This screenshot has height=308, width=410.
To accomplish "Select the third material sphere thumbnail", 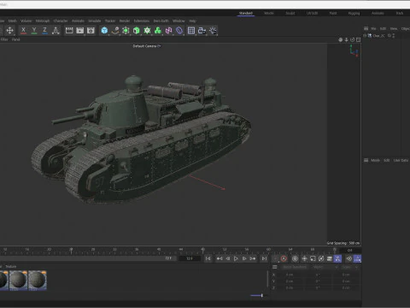I will coord(38,280).
